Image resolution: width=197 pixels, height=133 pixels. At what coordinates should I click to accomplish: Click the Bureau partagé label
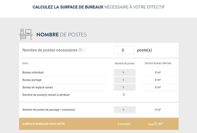[32, 80]
